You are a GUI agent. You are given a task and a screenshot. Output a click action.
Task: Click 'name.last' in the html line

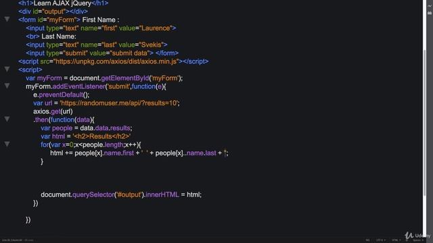pos(202,153)
